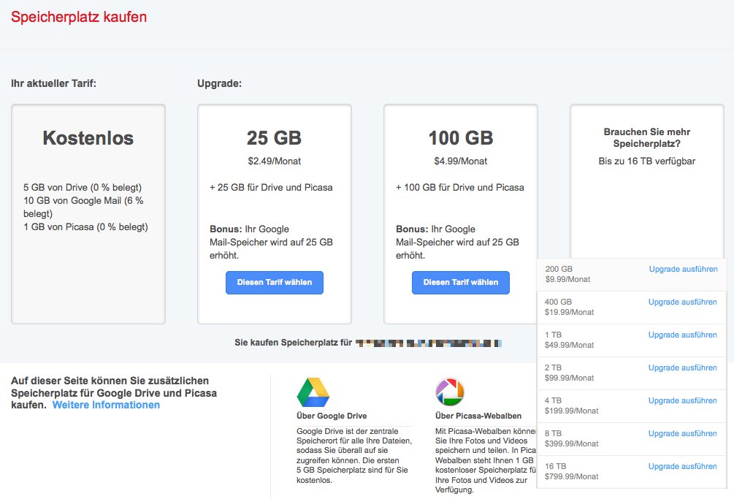
Task: Click the $199.99/Monat price in the list
Action: click(x=572, y=411)
